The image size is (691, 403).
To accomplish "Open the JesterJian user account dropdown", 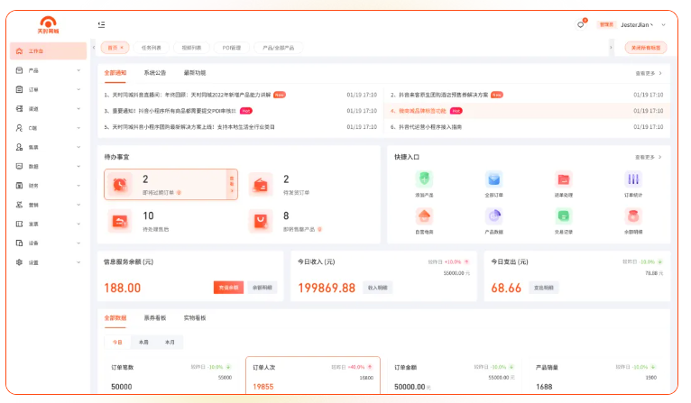I will click(x=642, y=24).
